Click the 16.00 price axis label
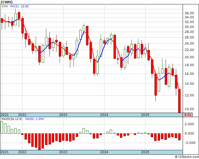 pyautogui.click(x=189, y=74)
